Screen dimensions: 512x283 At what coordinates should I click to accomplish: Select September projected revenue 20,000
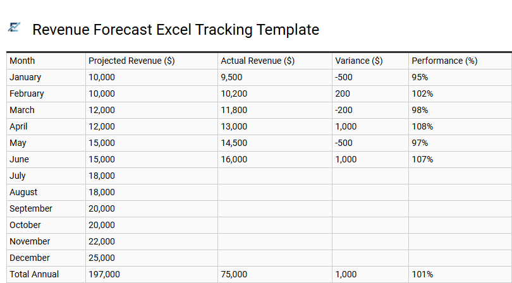(102, 208)
